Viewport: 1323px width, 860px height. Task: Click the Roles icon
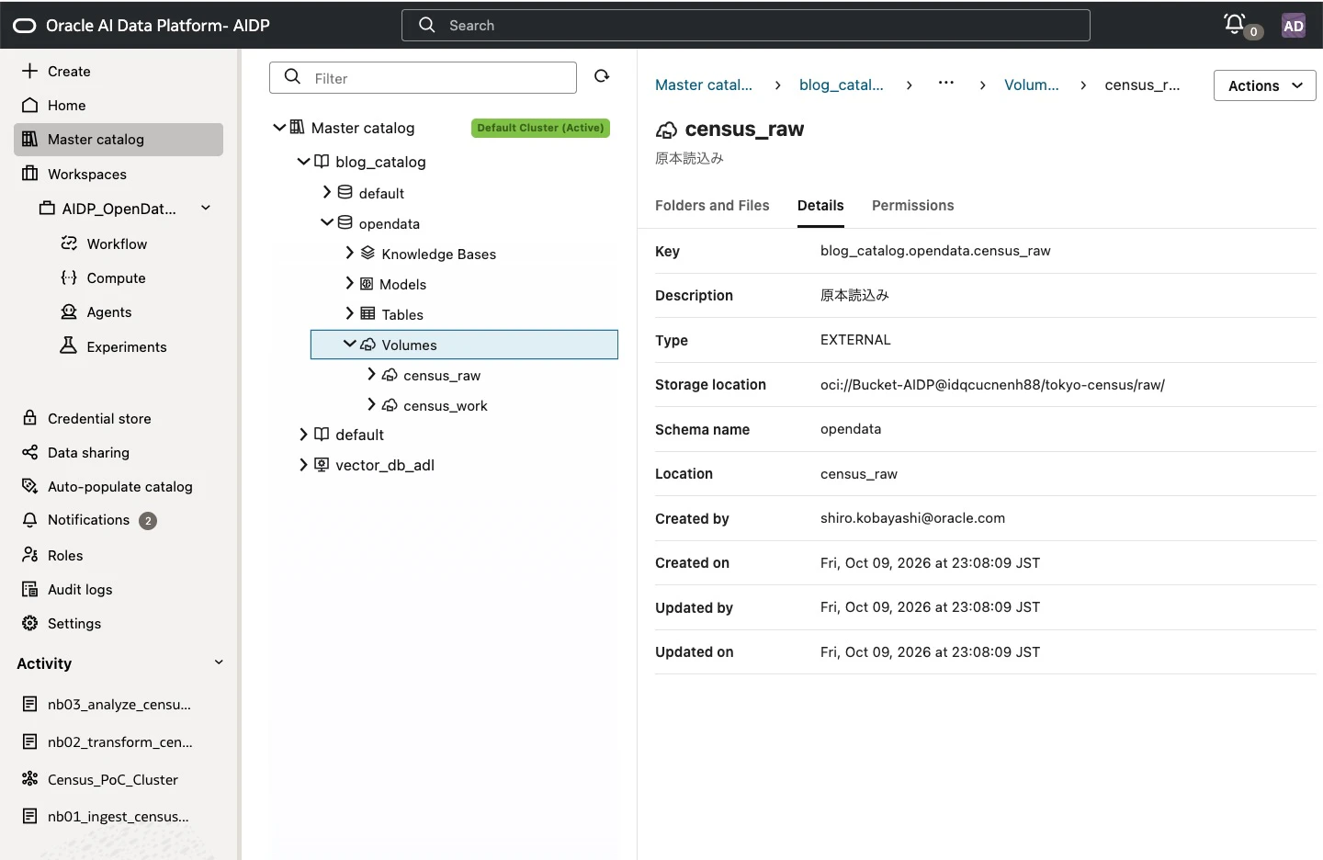coord(30,555)
